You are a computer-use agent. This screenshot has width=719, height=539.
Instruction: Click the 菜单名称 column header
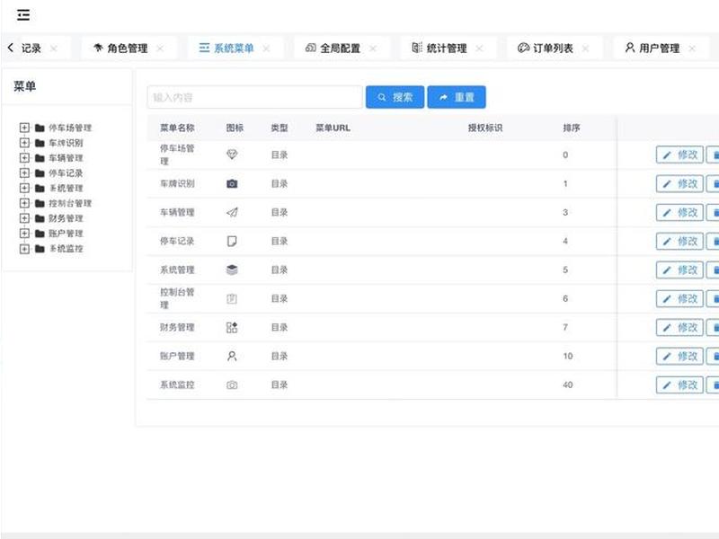(177, 128)
